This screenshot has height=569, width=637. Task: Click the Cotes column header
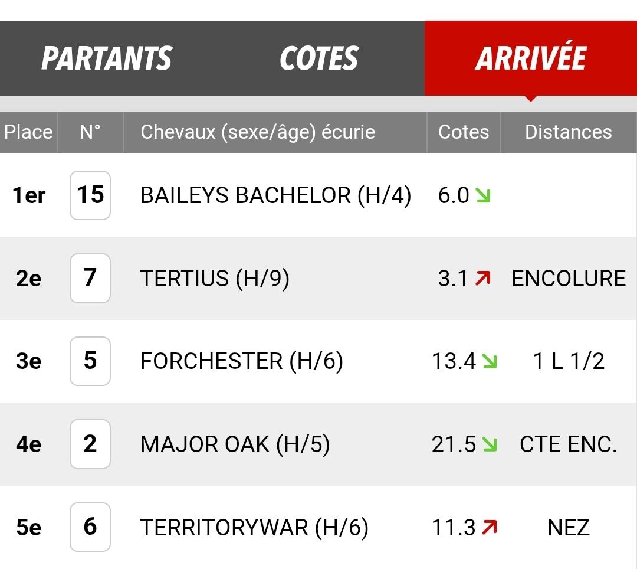(x=464, y=132)
